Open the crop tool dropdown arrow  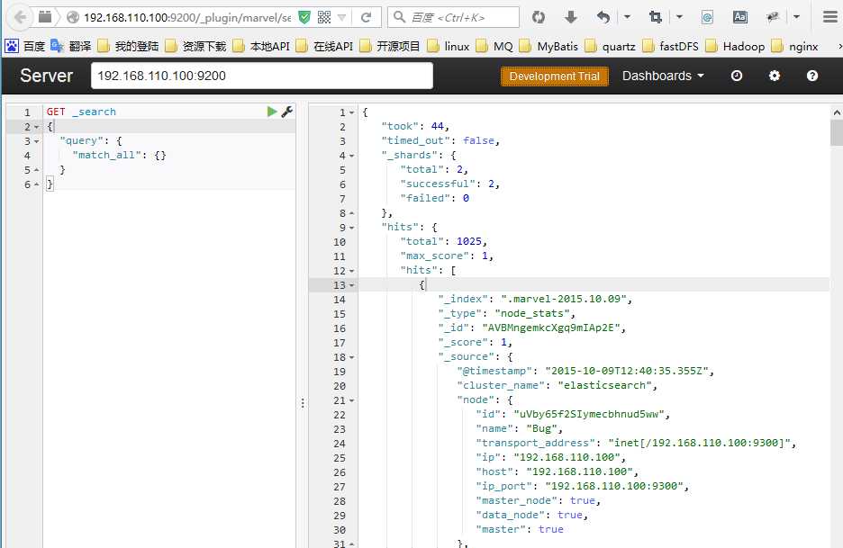tap(679, 17)
